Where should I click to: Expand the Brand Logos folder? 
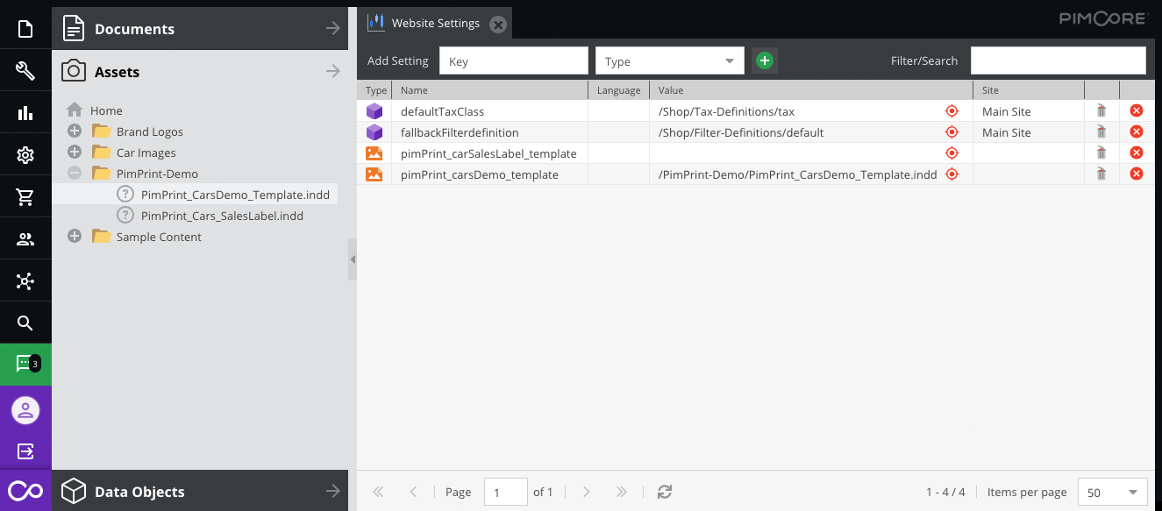point(75,131)
